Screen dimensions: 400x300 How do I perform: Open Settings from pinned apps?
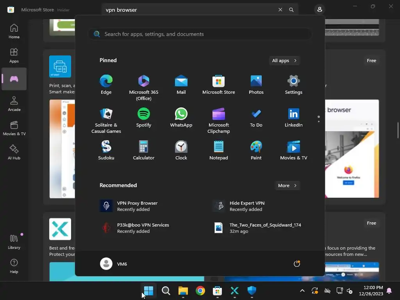click(294, 85)
